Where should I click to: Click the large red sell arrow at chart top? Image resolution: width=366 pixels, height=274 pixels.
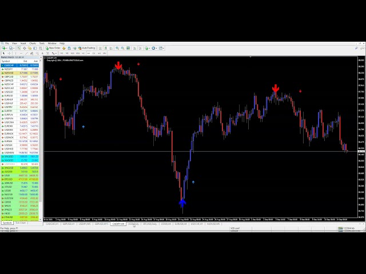click(118, 66)
